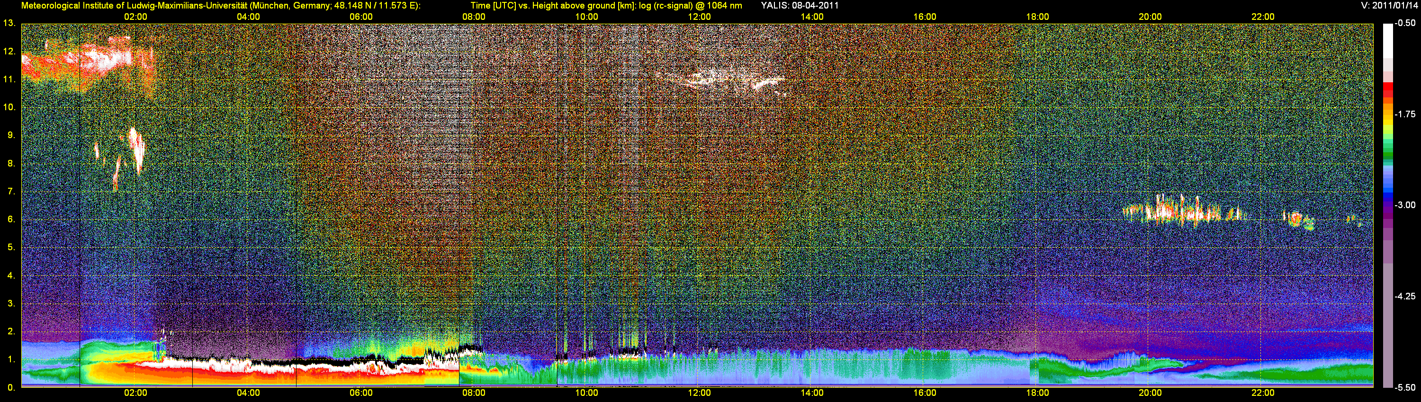Click the -4.25 color scale value
Viewport: 1421px width, 402px height.
tap(1405, 296)
